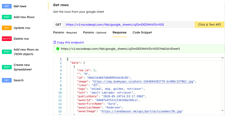Click the Click & Test API button

[x=209, y=25]
